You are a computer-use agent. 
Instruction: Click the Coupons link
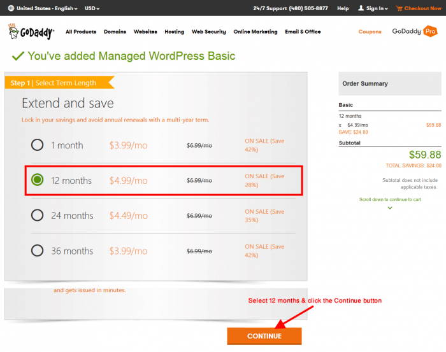pos(370,32)
